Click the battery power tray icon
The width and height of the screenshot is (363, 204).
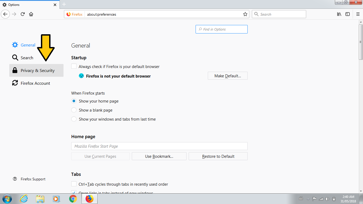click(334, 199)
